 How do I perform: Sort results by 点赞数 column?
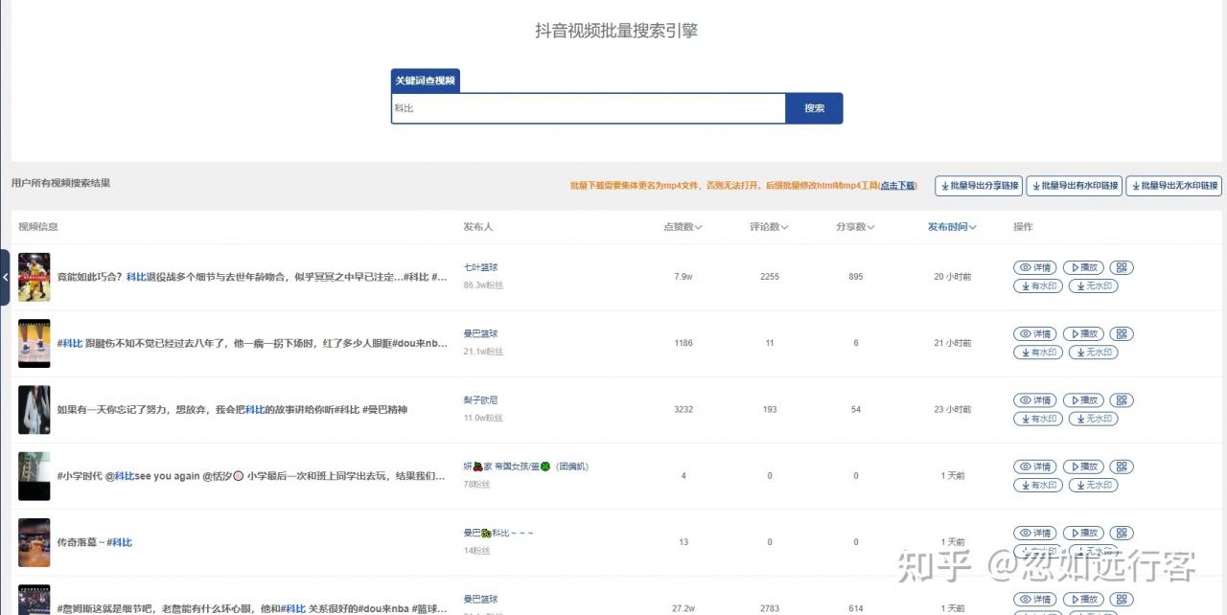[x=683, y=227]
